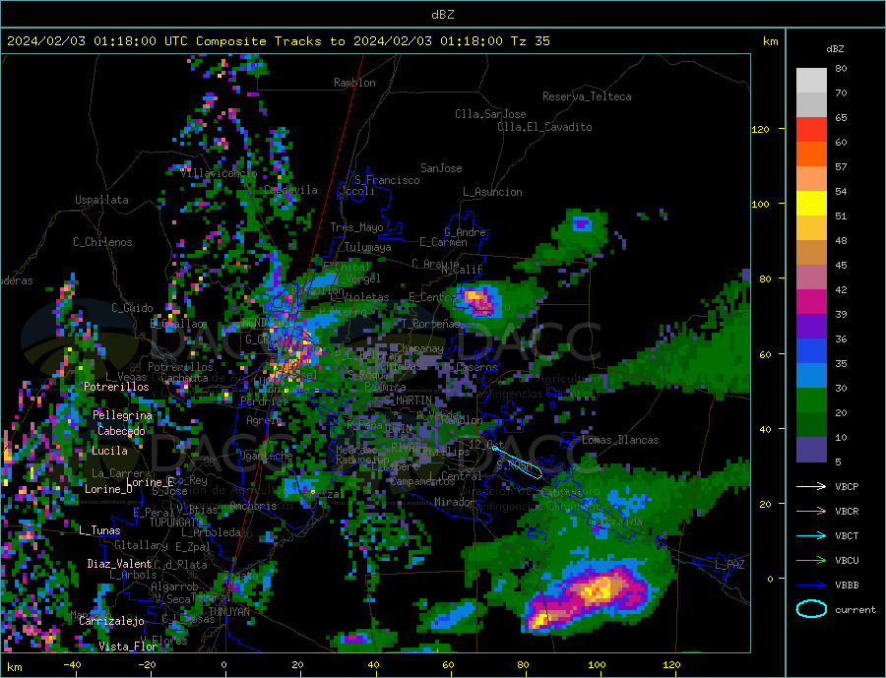Click the 'L_Asuncion' map label
Screen dimensions: 886x678
(493, 192)
